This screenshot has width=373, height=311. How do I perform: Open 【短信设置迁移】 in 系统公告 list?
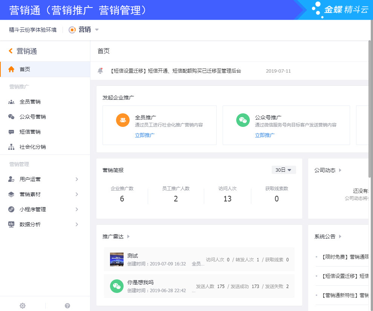point(345,276)
